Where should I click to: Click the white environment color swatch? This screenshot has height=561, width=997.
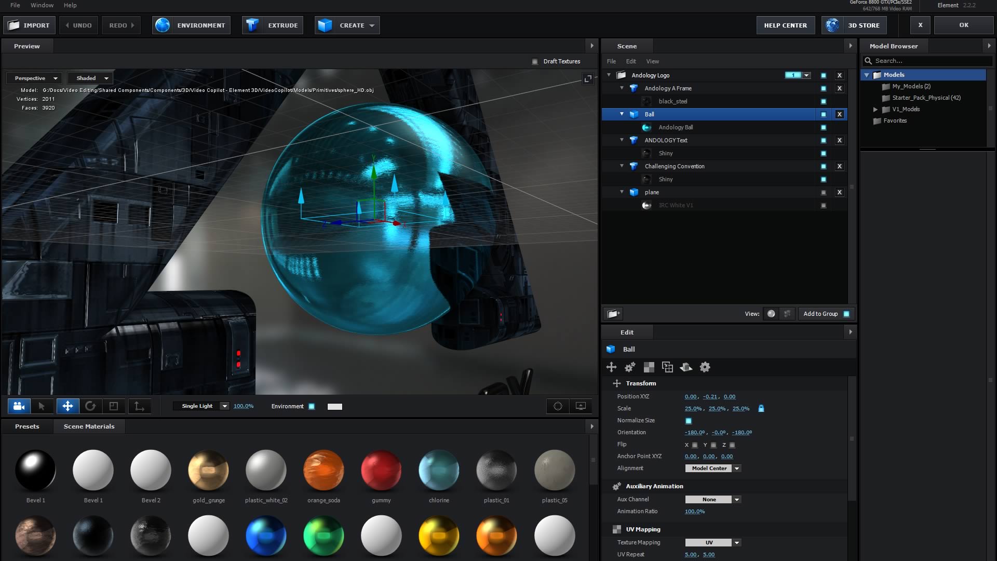click(x=335, y=407)
